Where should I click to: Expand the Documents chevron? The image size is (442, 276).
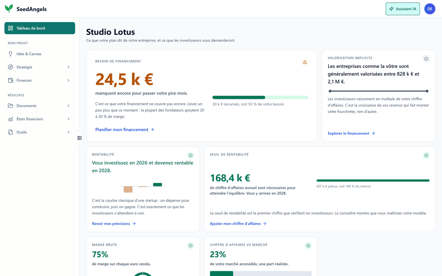[69, 106]
